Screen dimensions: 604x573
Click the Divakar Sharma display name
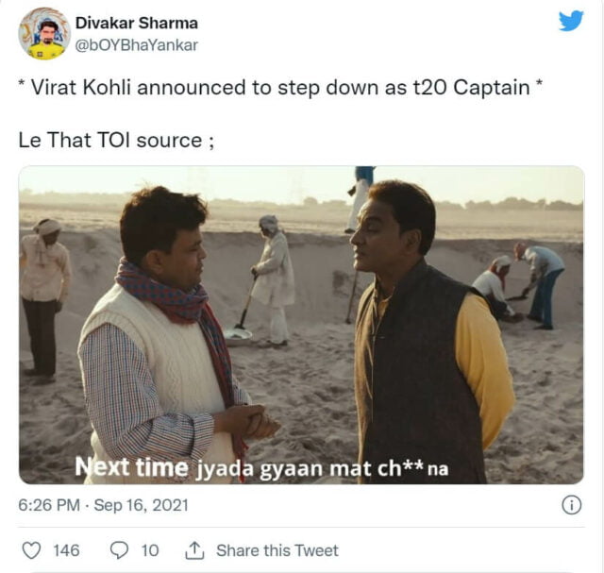(x=137, y=23)
